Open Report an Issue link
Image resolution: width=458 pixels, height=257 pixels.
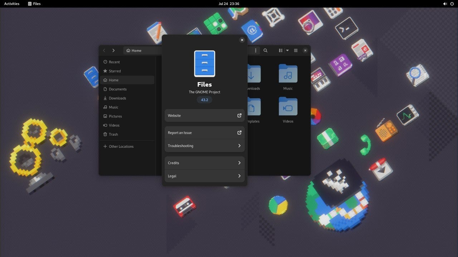coord(204,132)
